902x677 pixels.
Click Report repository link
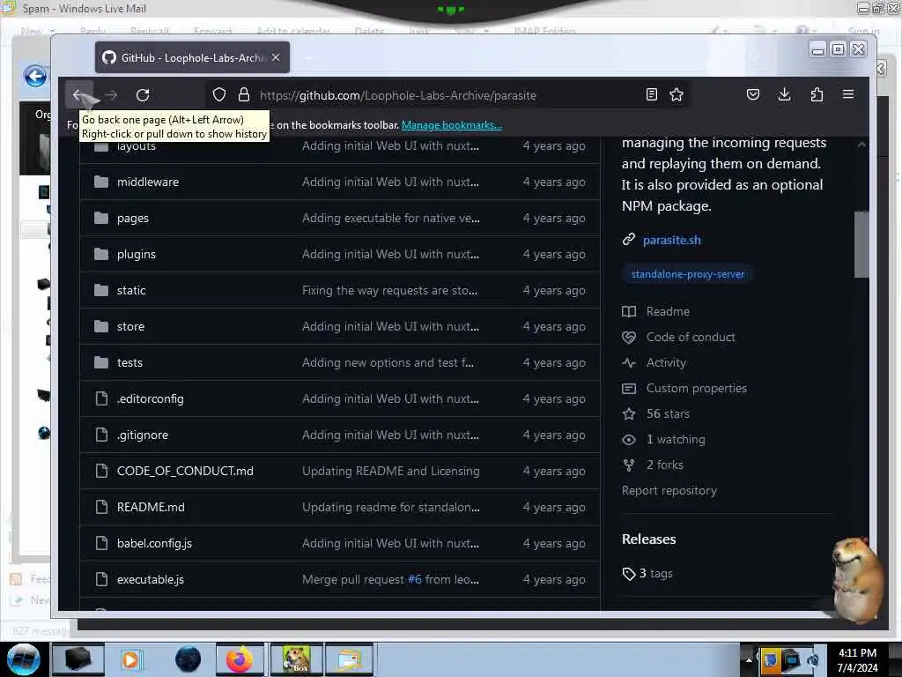click(x=669, y=490)
